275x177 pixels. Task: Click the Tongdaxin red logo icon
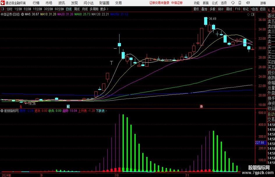[2, 3]
